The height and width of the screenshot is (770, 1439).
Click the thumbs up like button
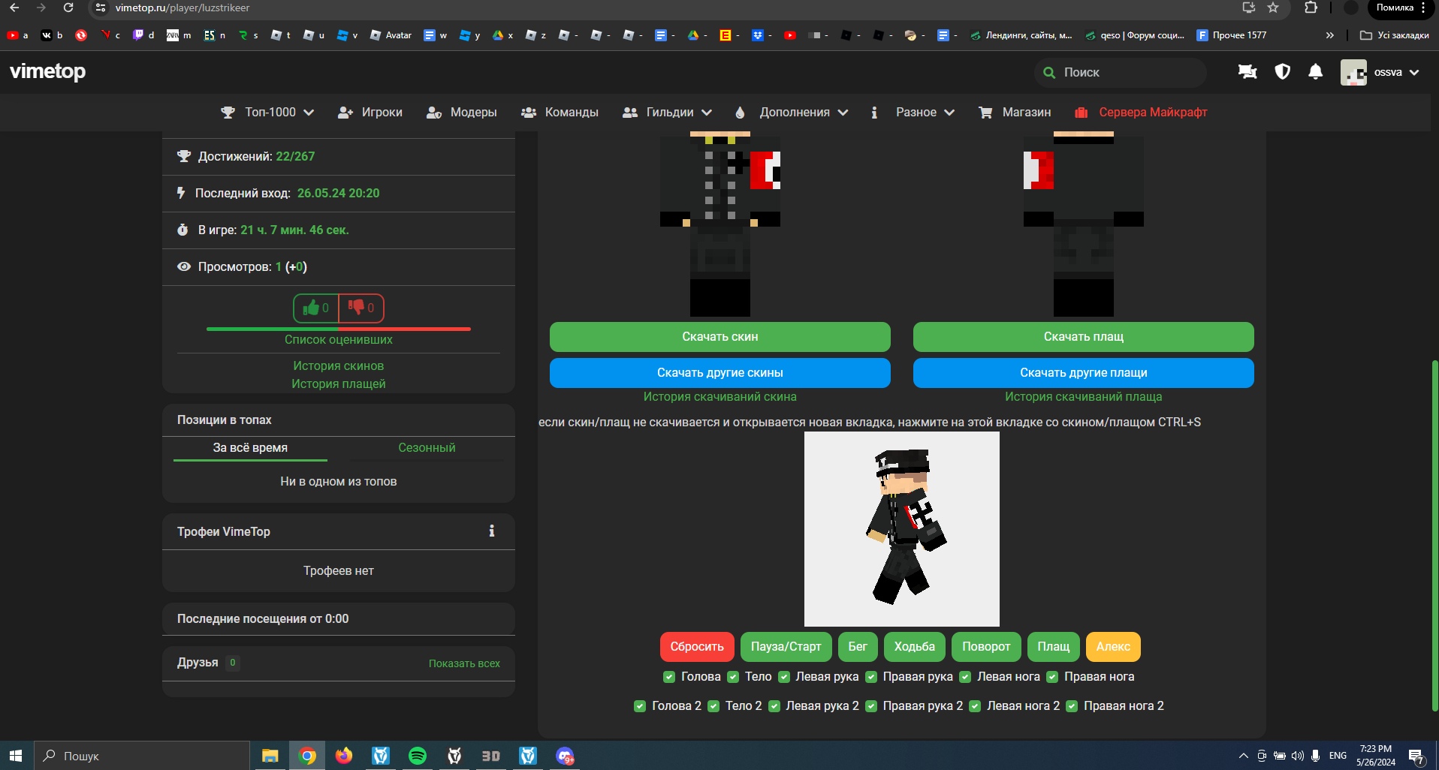coord(316,308)
